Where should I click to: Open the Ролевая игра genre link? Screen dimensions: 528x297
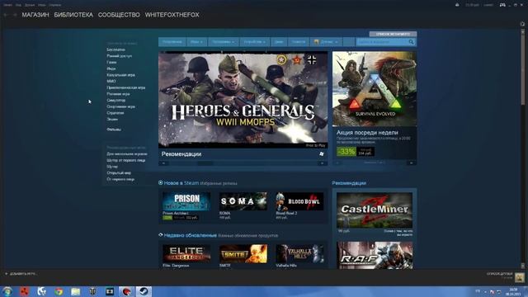point(118,94)
